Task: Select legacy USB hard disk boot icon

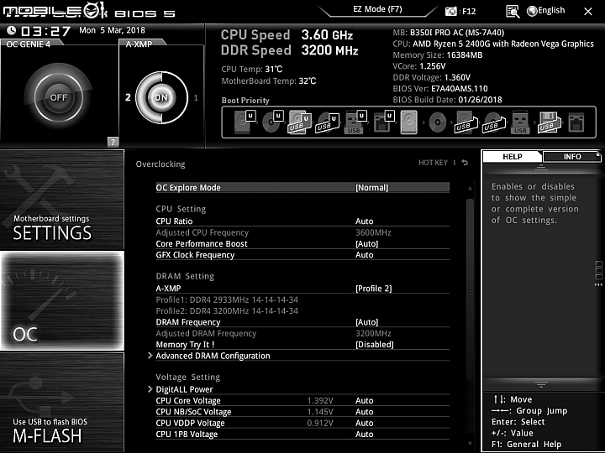Action: tap(466, 122)
